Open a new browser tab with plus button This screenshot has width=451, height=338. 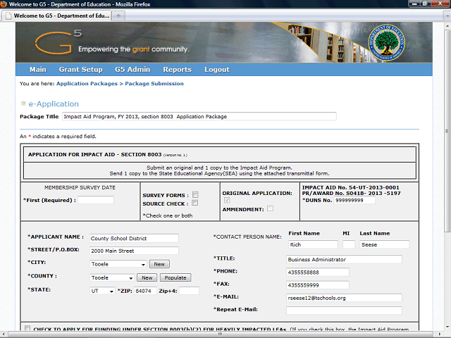coord(119,15)
